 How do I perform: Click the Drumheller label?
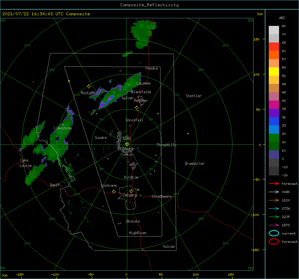click(195, 164)
